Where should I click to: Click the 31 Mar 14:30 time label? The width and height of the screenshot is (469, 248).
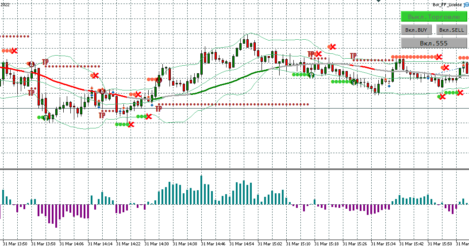coord(157,244)
